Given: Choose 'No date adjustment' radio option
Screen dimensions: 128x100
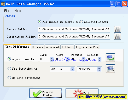Looking at the screenshot, I should [9, 77].
